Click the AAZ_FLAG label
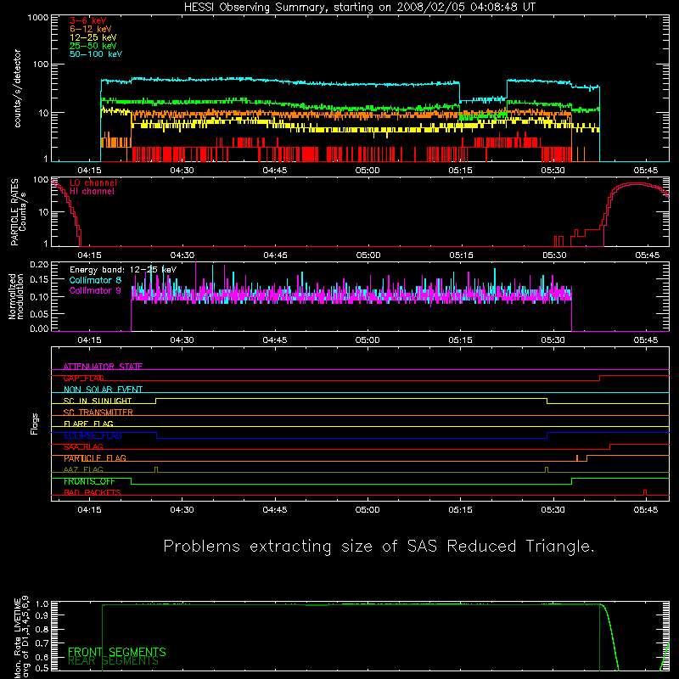Viewport: 679px width, 679px height. (83, 469)
